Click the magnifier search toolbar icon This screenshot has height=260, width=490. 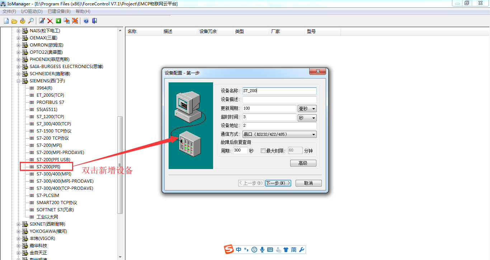point(31,21)
